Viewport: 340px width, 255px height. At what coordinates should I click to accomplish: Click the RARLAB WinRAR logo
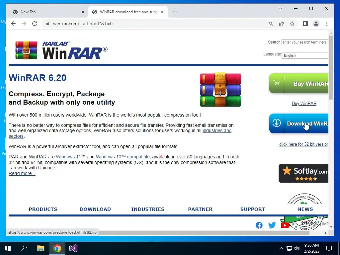61,50
